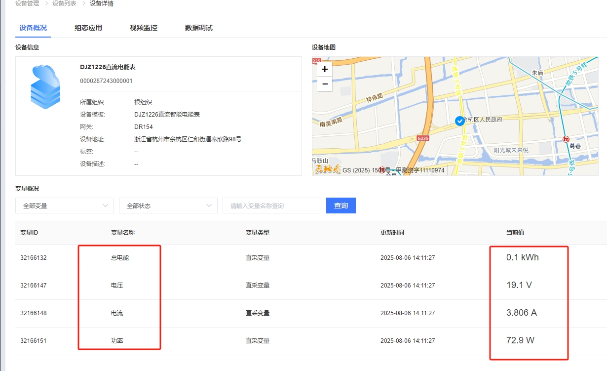This screenshot has width=607, height=371.
Task: Click the update time in the 电压 row
Action: point(408,286)
